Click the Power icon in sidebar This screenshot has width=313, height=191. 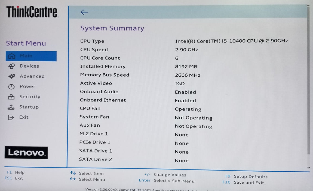click(11, 86)
